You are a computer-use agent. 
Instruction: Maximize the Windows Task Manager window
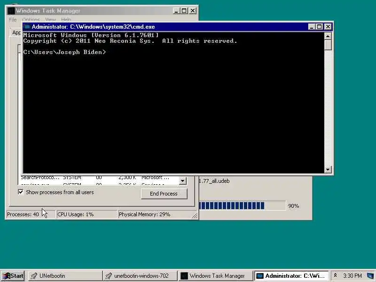184,11
